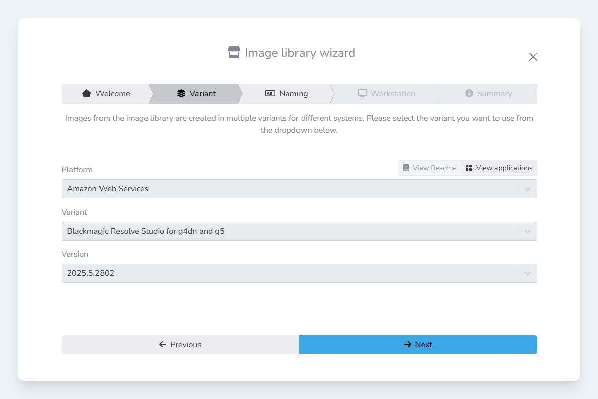Viewport: 598px width, 399px height.
Task: Select the Amazon Web Services platform field
Action: point(108,189)
